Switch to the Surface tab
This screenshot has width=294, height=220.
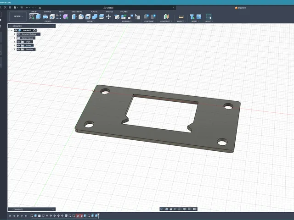47,12
